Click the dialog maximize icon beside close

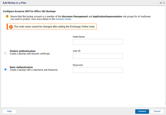click(161, 3)
